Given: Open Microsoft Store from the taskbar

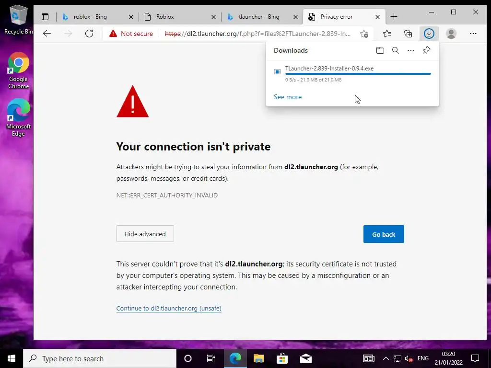Looking at the screenshot, I should click(x=282, y=358).
